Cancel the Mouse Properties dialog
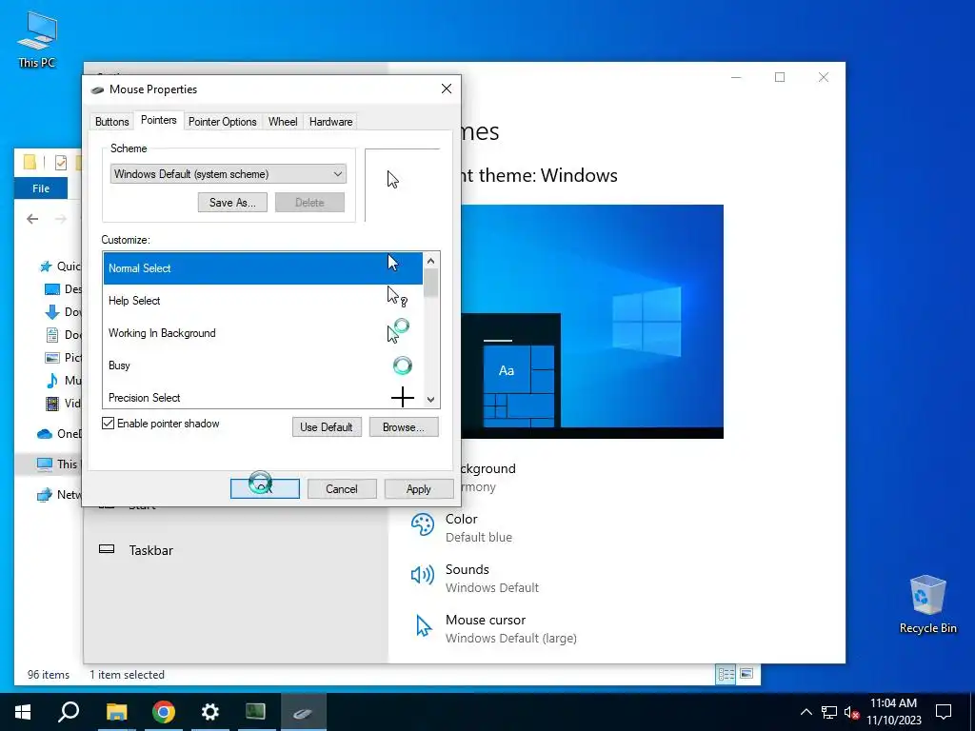This screenshot has width=975, height=731. click(342, 489)
